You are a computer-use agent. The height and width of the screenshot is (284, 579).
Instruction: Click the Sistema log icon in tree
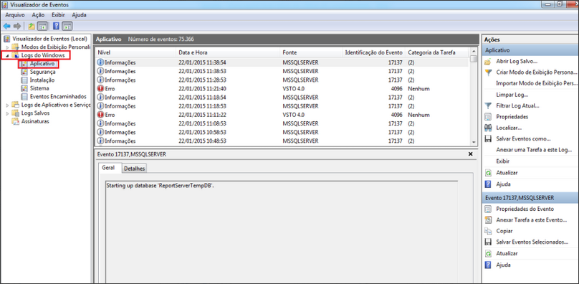point(24,88)
